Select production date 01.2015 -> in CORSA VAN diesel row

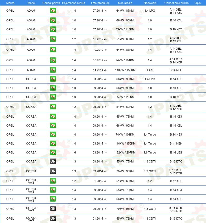click(x=100, y=219)
